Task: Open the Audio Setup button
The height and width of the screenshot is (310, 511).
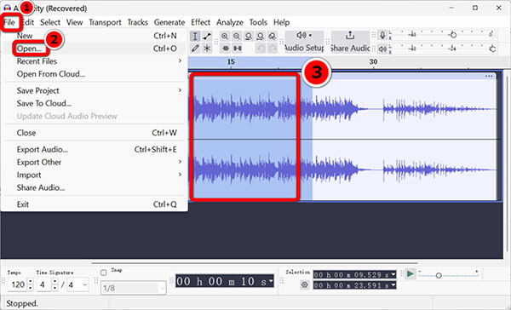Action: [304, 42]
